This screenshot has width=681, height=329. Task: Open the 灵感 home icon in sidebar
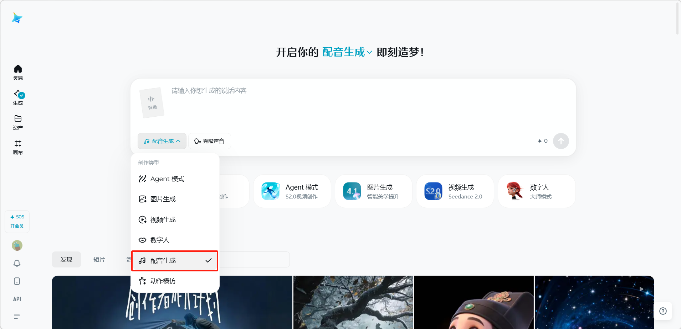coord(18,72)
